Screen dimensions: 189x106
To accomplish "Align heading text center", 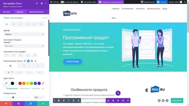I will pos(19,72).
